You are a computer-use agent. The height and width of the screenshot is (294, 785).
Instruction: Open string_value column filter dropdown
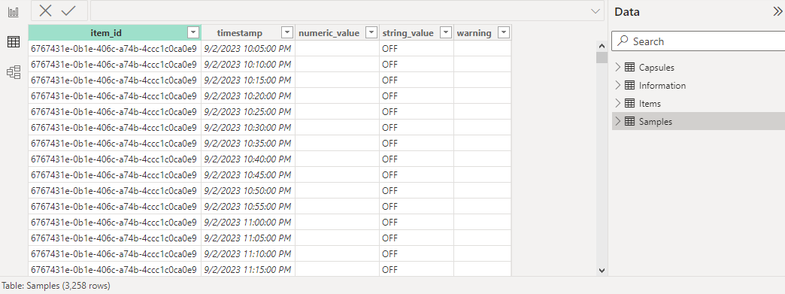[446, 32]
